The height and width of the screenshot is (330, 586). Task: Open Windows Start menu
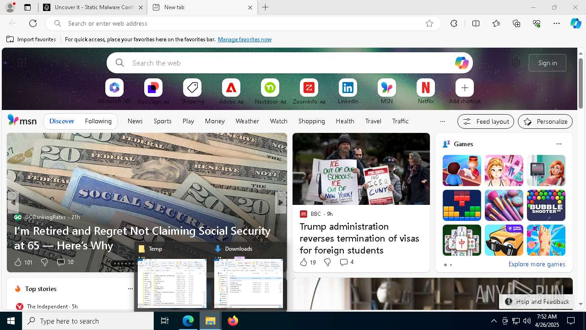(11, 321)
